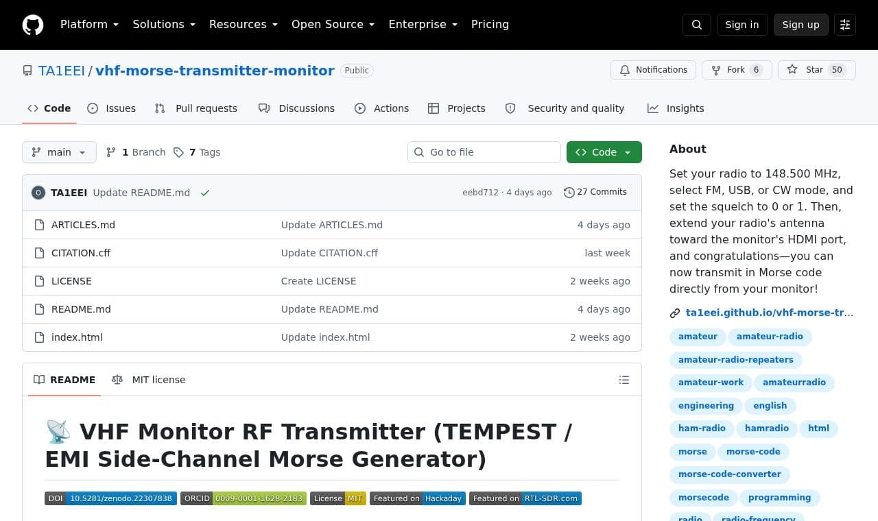The width and height of the screenshot is (878, 521).
Task: Open the green Code dropdown
Action: (x=604, y=152)
